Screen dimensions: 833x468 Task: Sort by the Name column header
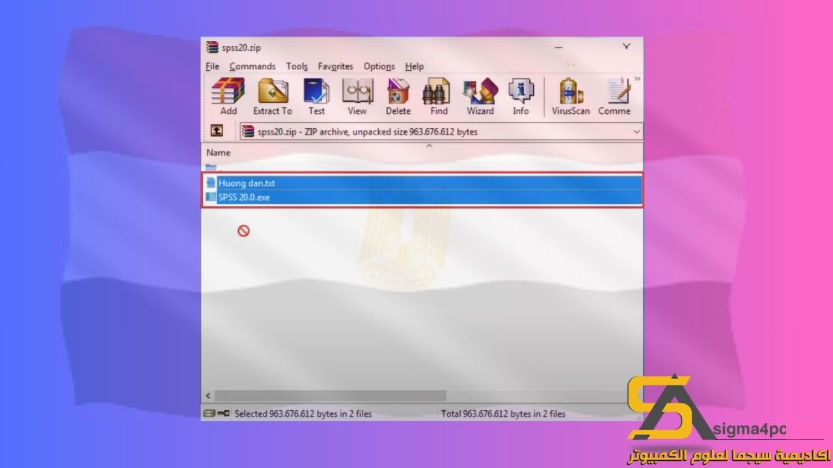219,153
